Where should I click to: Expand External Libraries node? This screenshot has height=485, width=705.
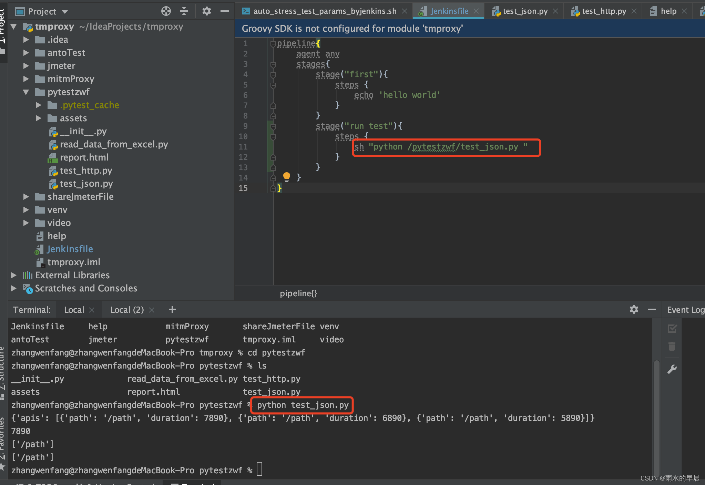point(14,275)
